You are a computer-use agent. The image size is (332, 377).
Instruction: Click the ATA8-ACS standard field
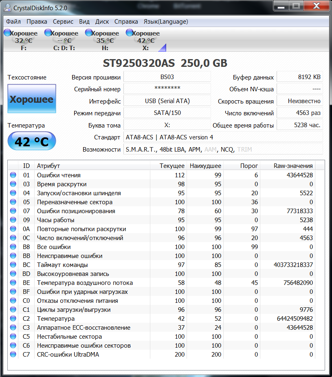(223, 137)
